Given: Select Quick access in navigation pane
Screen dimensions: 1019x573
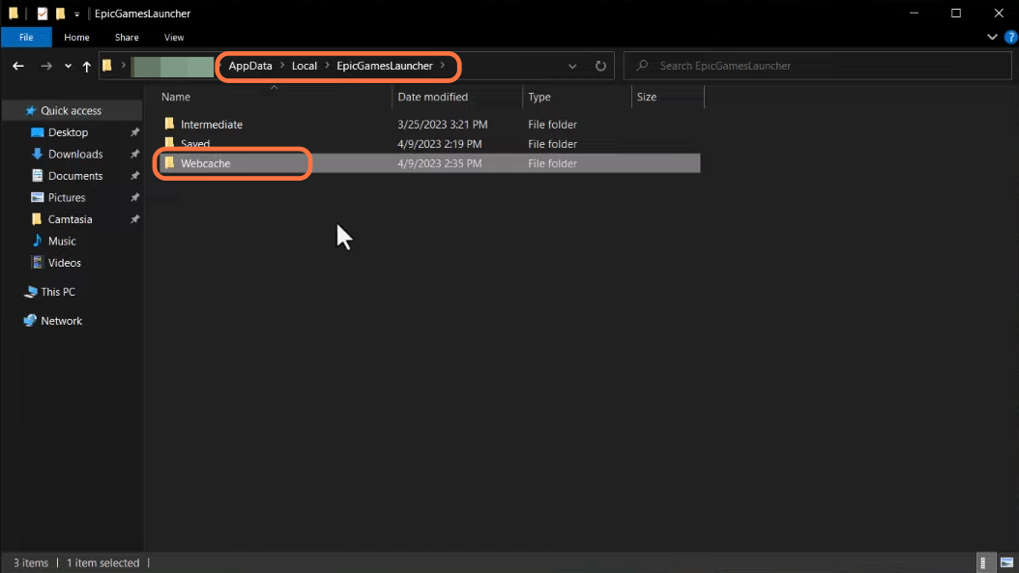Looking at the screenshot, I should point(71,110).
